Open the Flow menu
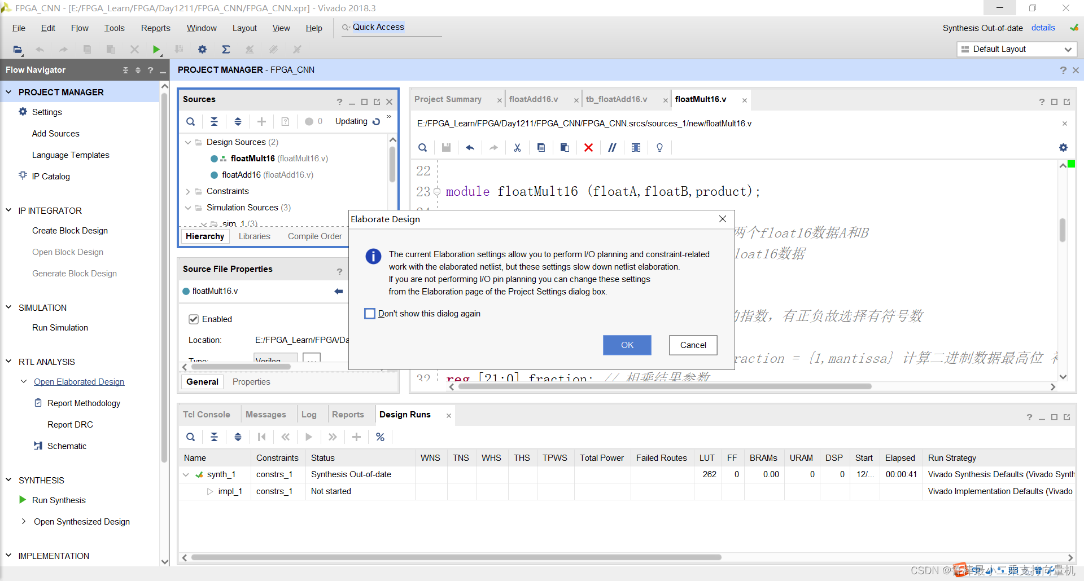This screenshot has height=581, width=1084. [x=80, y=28]
